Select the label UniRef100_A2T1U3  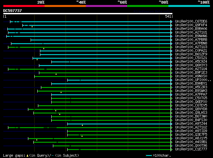tap(191, 47)
